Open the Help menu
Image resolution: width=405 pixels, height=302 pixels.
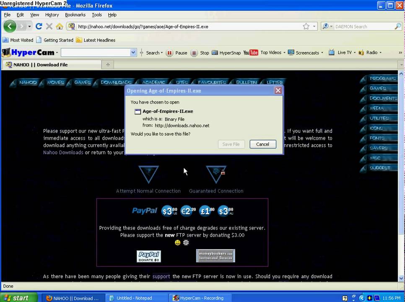[x=112, y=15]
